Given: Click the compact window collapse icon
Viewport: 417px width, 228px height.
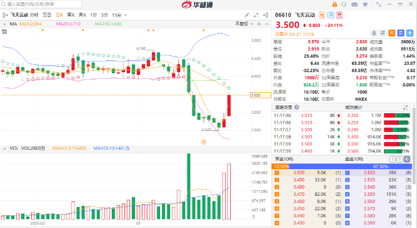Looking at the screenshot, I should [x=379, y=4].
